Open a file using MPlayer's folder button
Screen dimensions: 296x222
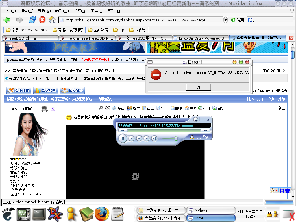196,119
